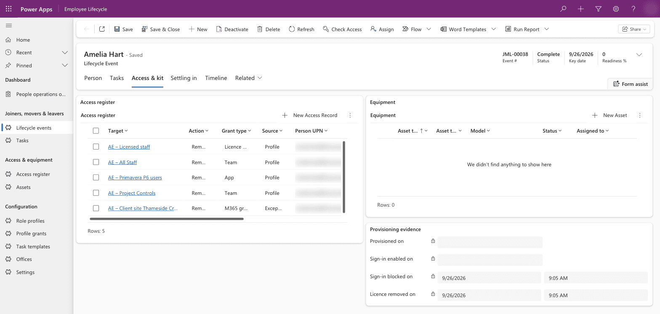Tick checkbox for AE – Project Controls row
The width and height of the screenshot is (660, 314).
point(96,193)
